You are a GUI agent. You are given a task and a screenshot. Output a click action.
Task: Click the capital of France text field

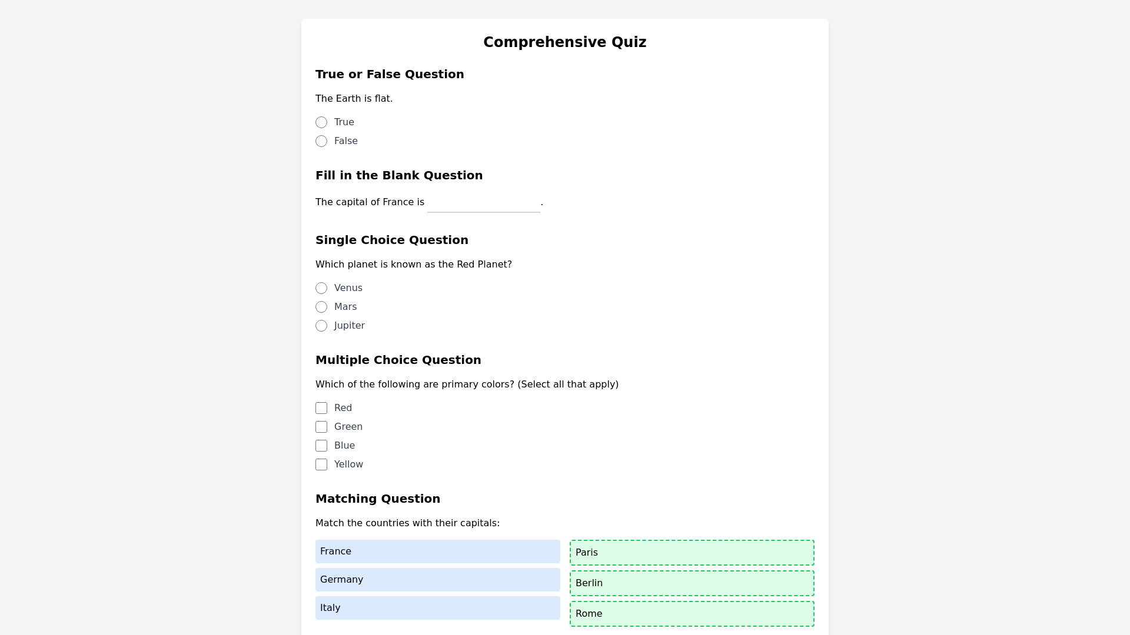click(x=483, y=202)
